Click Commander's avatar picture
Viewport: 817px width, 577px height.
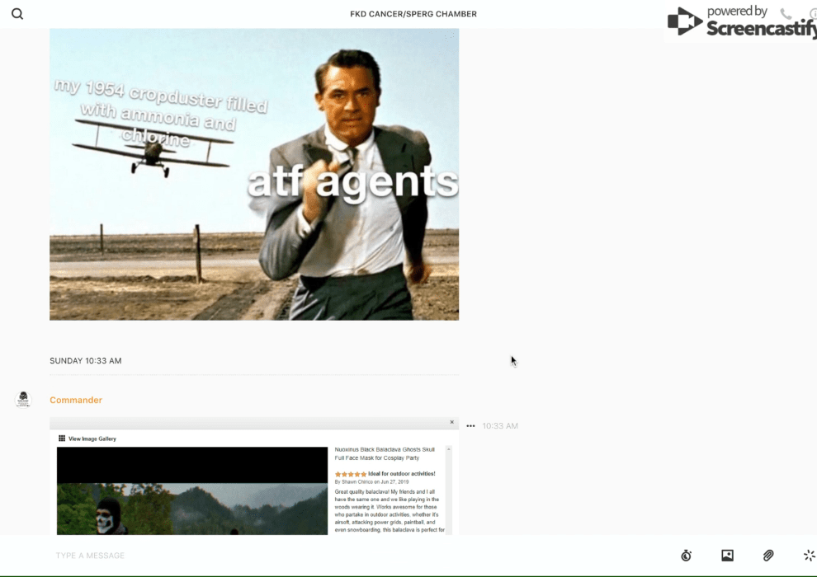coord(23,400)
